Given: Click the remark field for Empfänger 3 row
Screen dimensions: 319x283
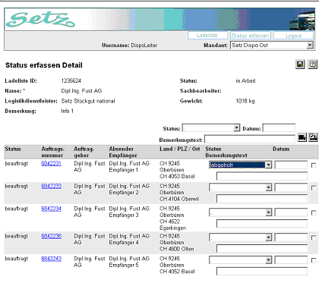Looking at the screenshot, I should coord(262,224).
